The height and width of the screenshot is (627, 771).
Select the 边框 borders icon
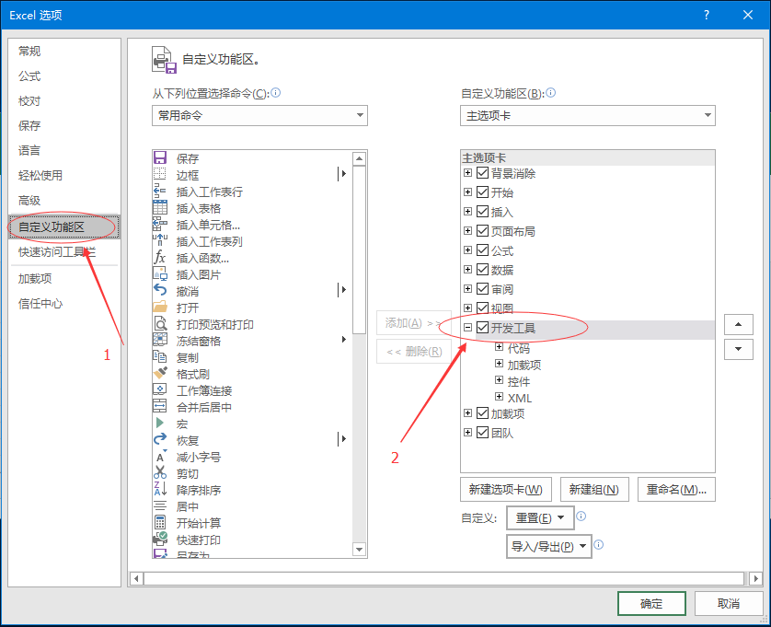[160, 174]
